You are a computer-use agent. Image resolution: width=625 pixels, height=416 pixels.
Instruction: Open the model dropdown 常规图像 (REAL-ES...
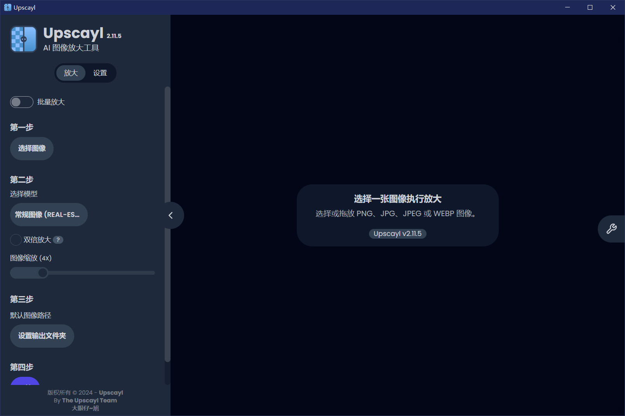(49, 215)
